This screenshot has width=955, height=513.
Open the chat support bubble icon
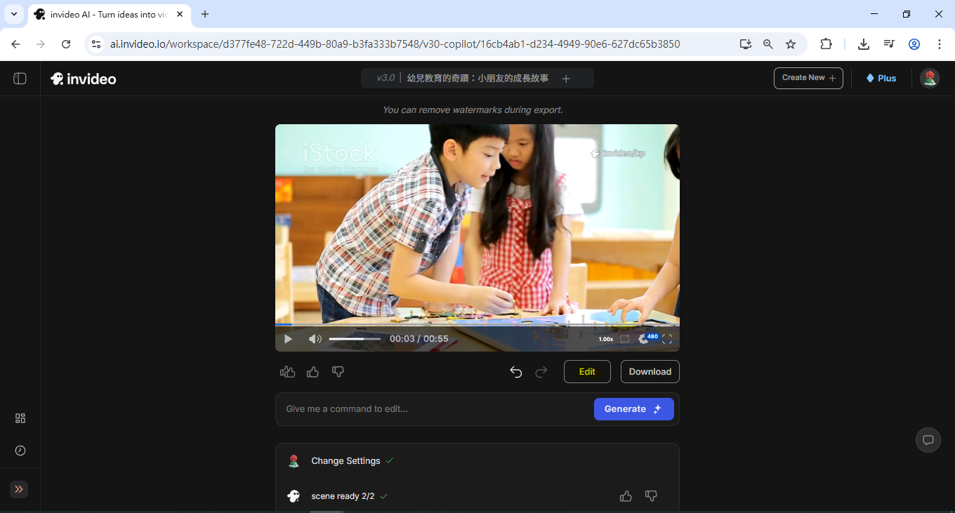(x=928, y=440)
